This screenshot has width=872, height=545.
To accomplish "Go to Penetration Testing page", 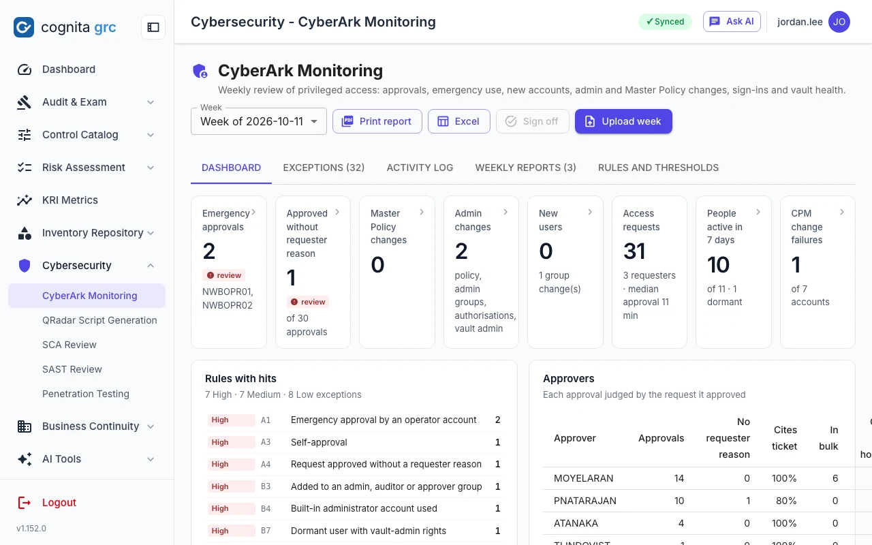I will coord(87,394).
